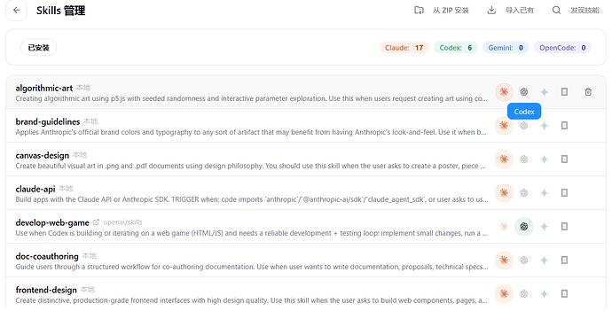Disable Claude for frontend-design skill
Screen dimensions: 612x319
coord(504,293)
